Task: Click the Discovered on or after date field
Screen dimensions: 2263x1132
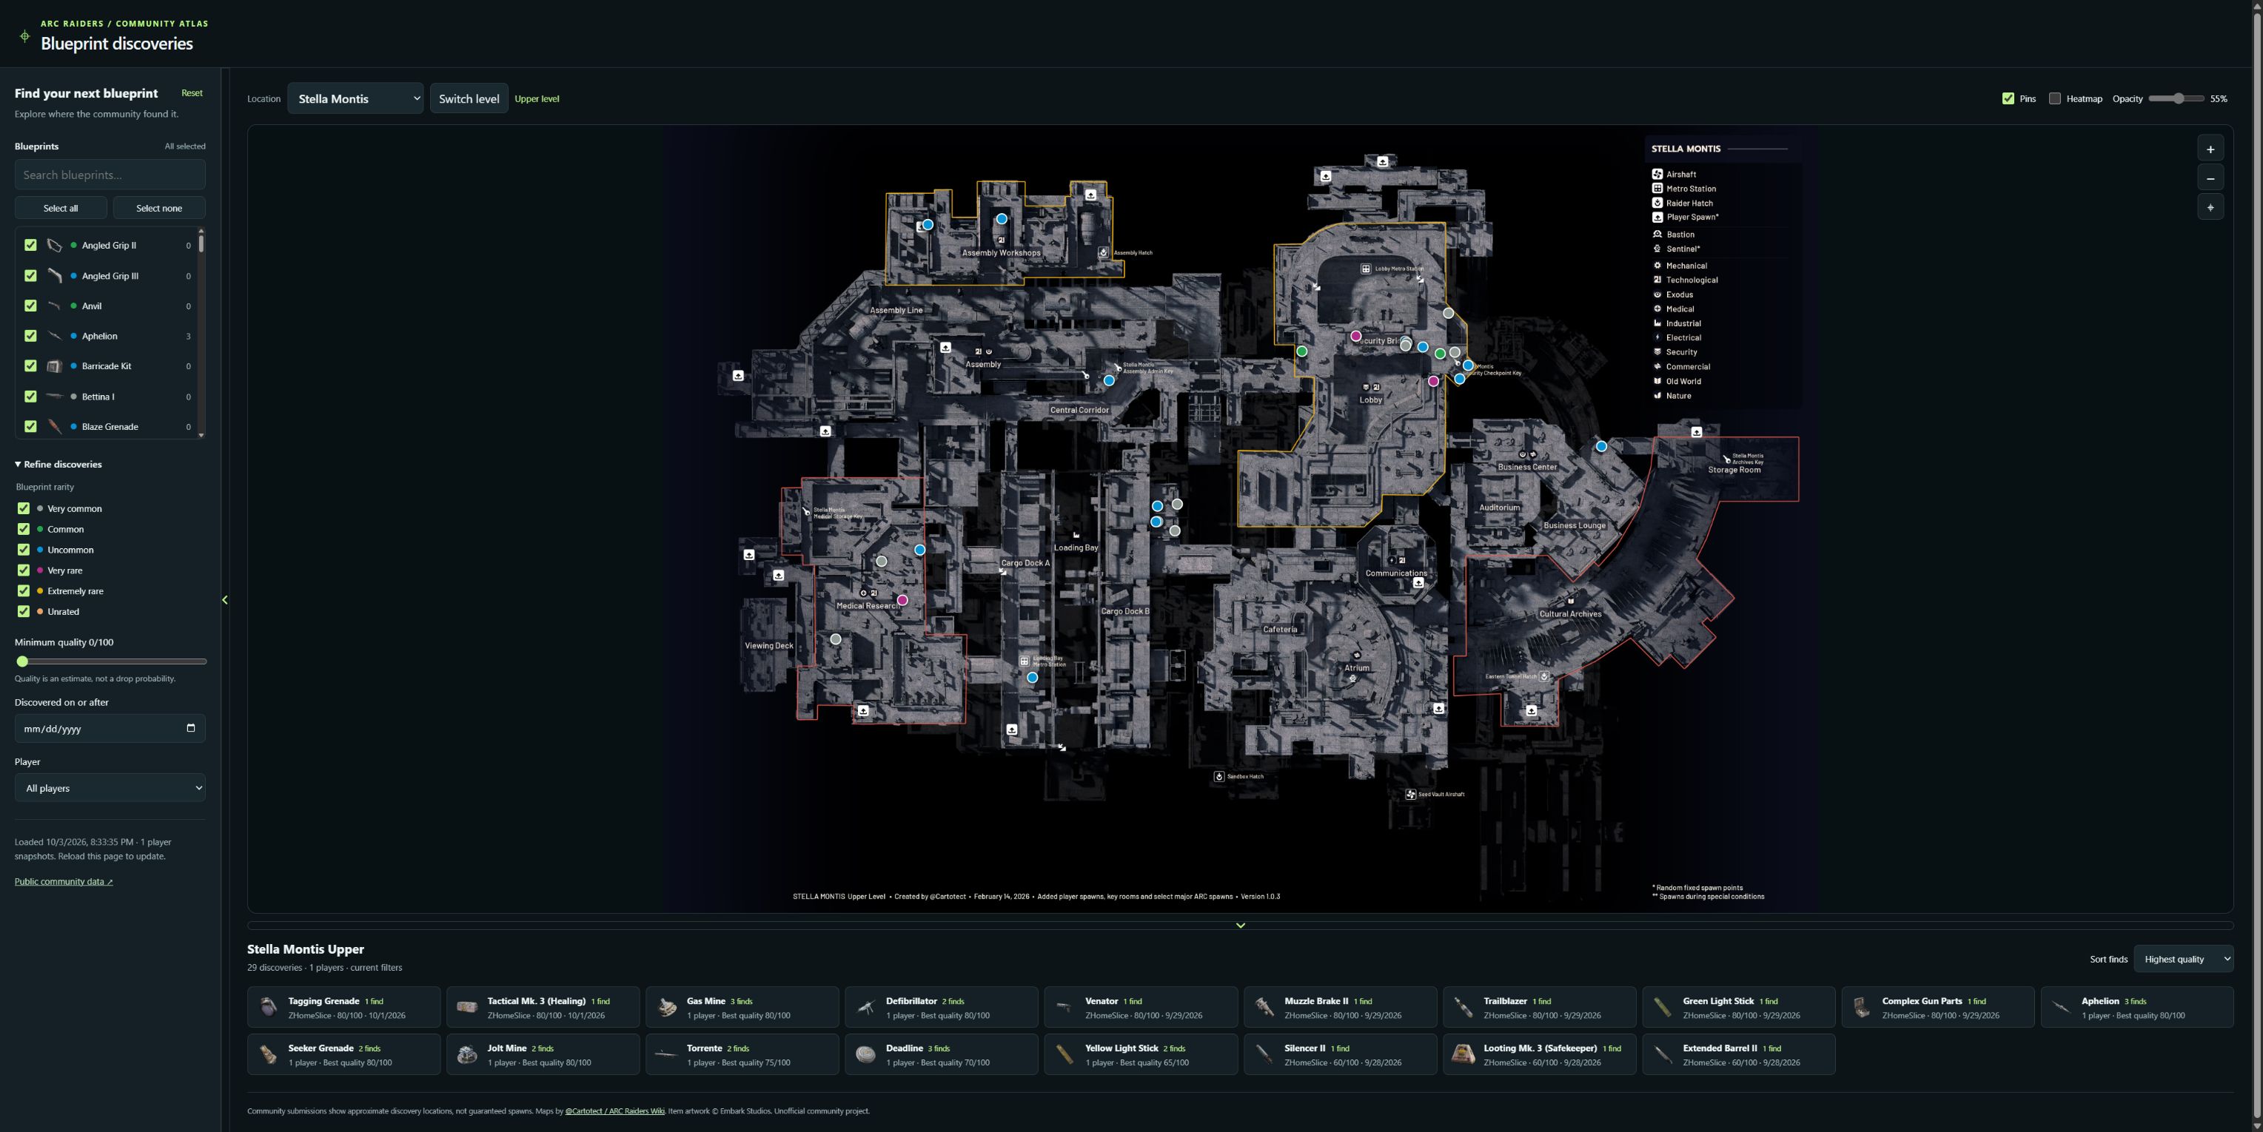Action: [110, 728]
